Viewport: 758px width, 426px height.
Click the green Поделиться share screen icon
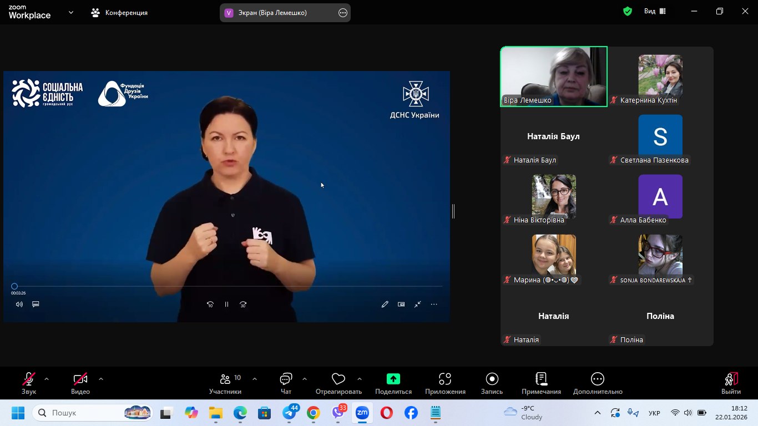pyautogui.click(x=393, y=379)
